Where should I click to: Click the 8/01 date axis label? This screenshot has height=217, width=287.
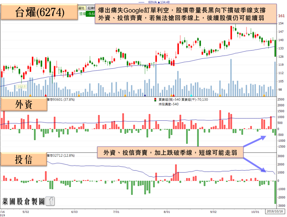(167, 212)
